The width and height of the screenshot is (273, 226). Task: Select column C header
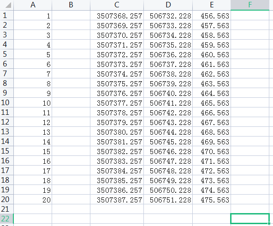[117, 5]
